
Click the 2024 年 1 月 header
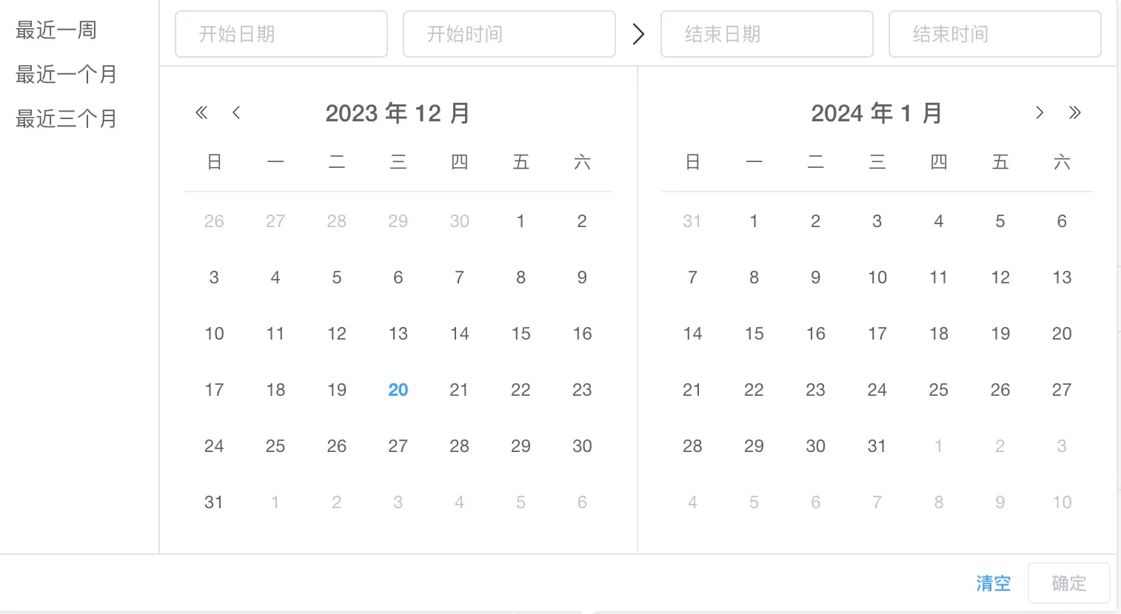click(876, 112)
